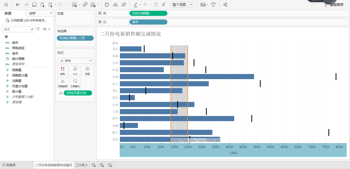
Task: Click the chart title 二月份电量销售额完成情况
Action: click(130, 34)
